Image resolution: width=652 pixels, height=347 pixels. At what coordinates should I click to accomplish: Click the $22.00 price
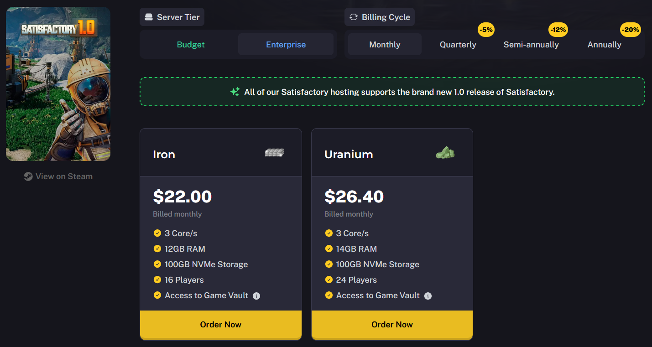[183, 197]
